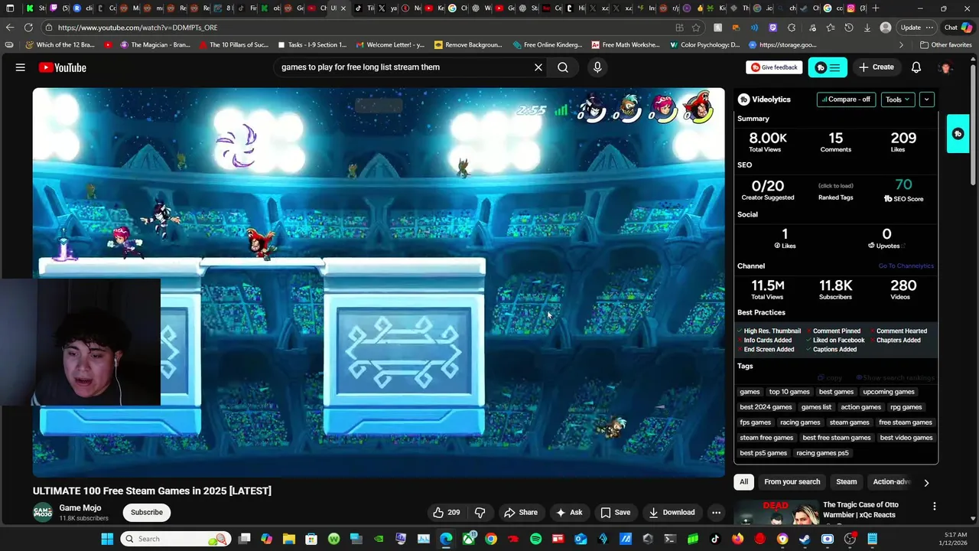Select the All filter chip
Screen dimensions: 979x551
(743, 482)
